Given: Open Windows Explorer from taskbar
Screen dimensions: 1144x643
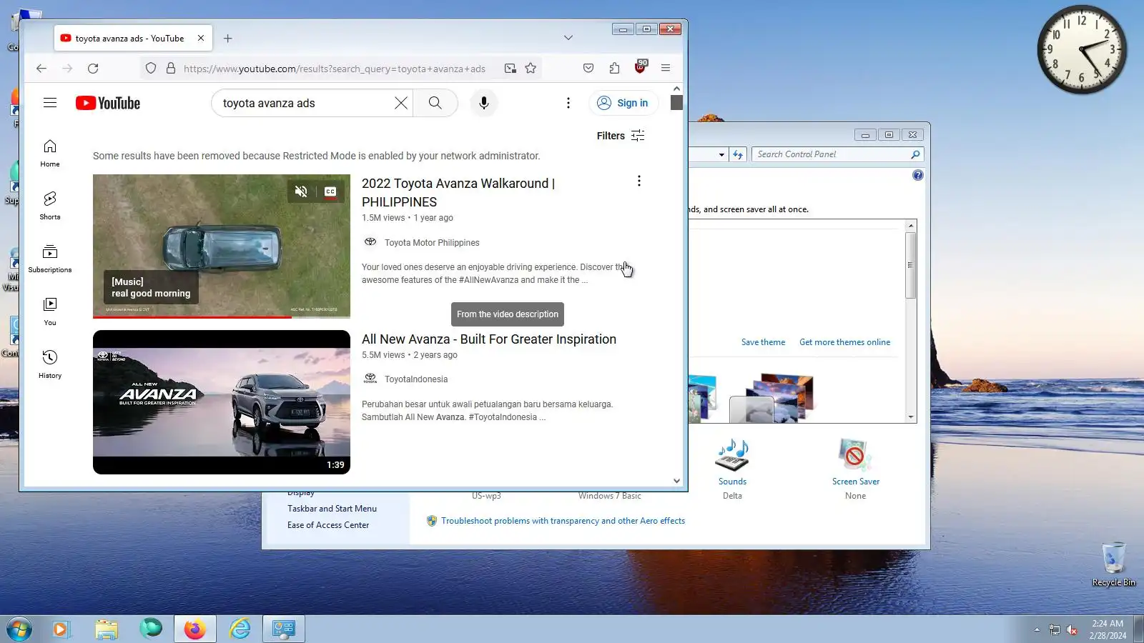Looking at the screenshot, I should pyautogui.click(x=106, y=629).
